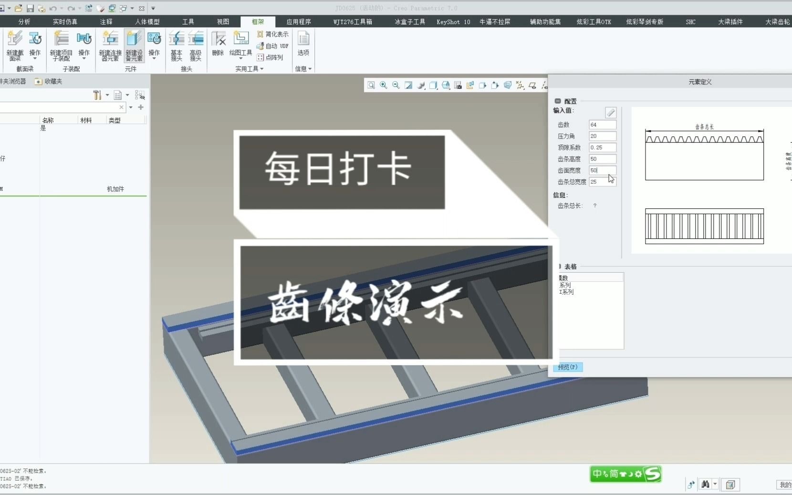The image size is (792, 495).
Task: Toggle the 自动 UDF option in the ribbon
Action: click(x=272, y=46)
